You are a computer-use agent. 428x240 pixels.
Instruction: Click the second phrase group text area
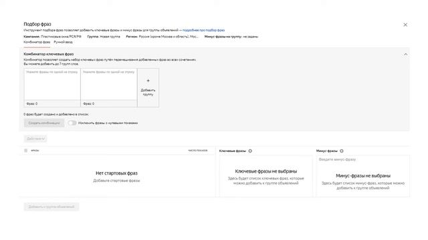point(109,85)
